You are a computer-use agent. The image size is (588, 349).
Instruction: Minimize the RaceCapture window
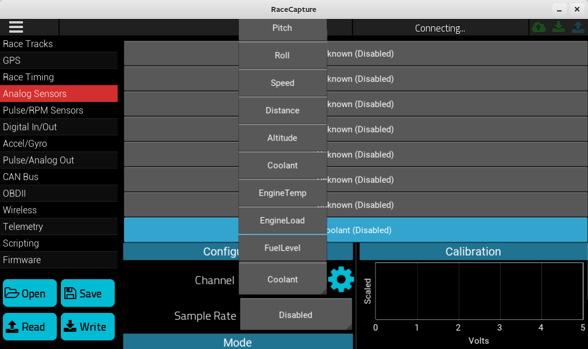[x=559, y=9]
